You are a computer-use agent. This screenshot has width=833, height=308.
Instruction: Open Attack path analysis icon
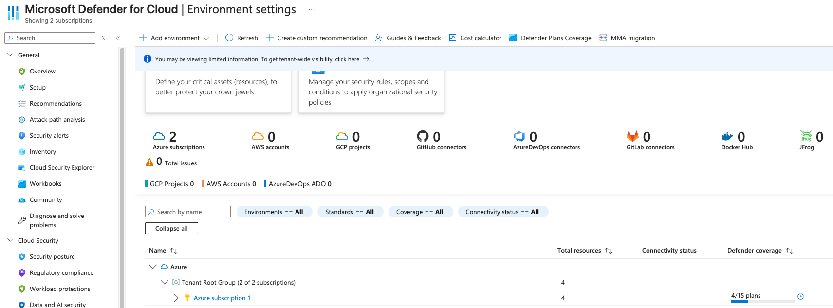(22, 120)
